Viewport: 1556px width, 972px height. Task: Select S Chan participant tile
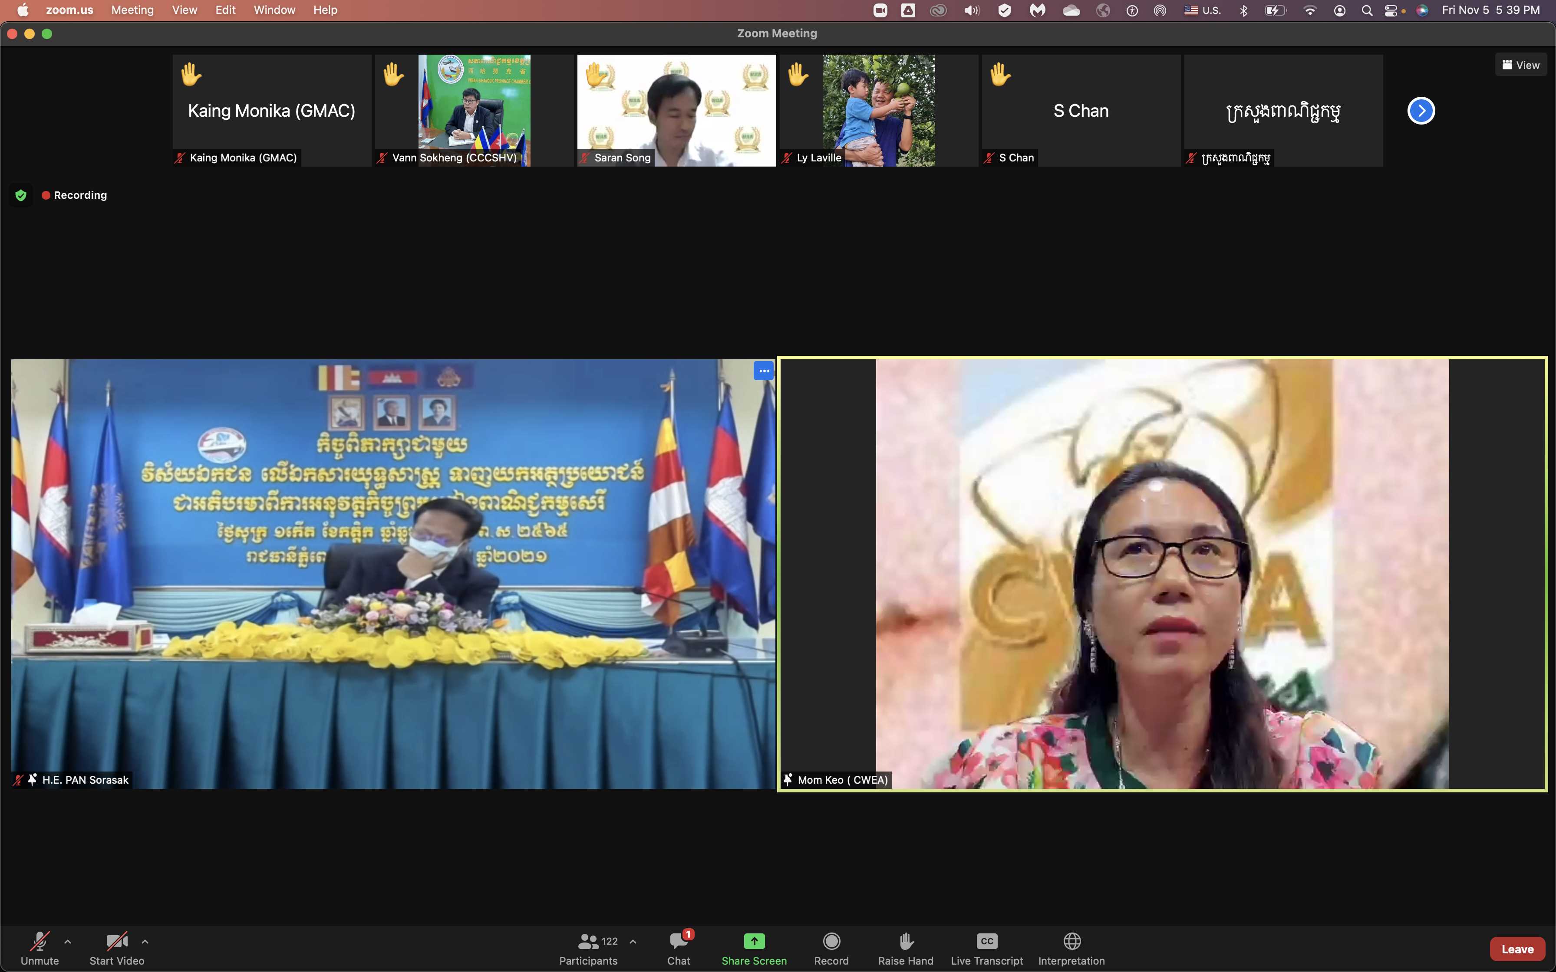coord(1081,111)
